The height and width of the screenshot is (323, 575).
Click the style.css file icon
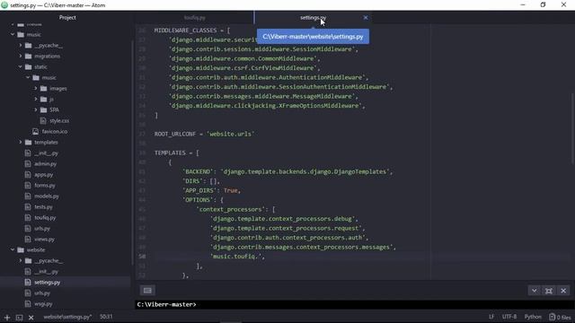point(43,120)
